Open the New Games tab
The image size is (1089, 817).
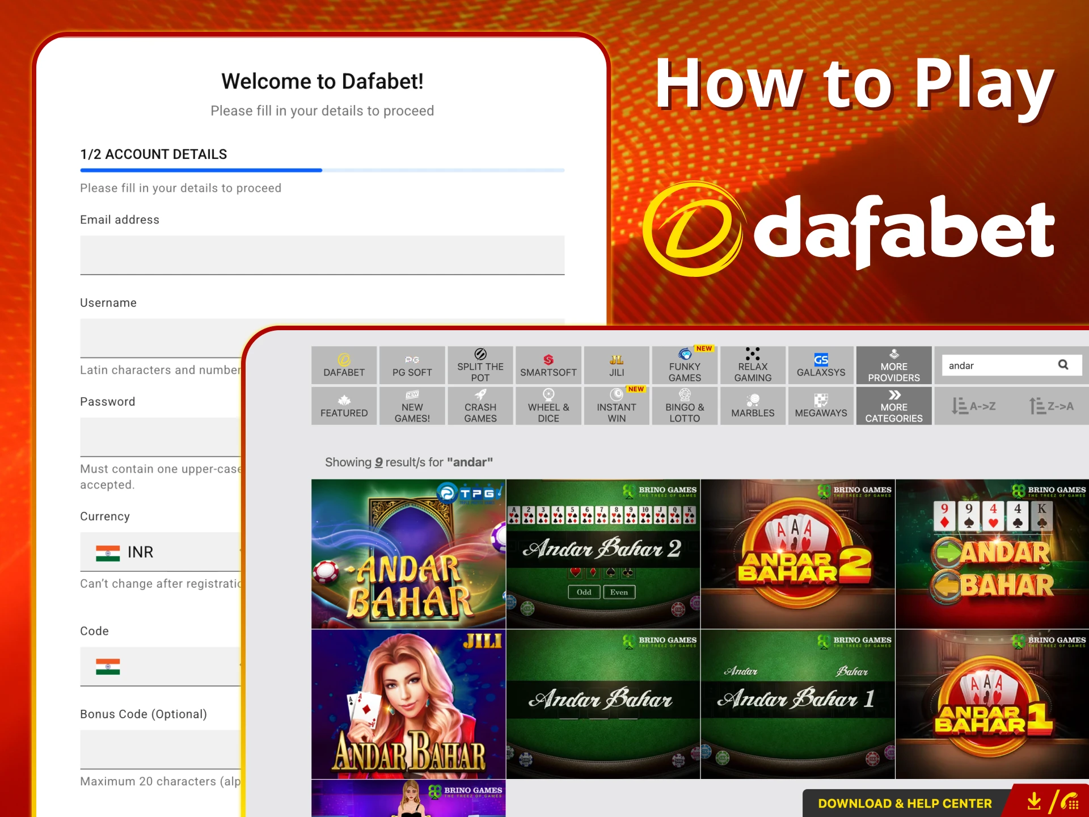pyautogui.click(x=412, y=406)
